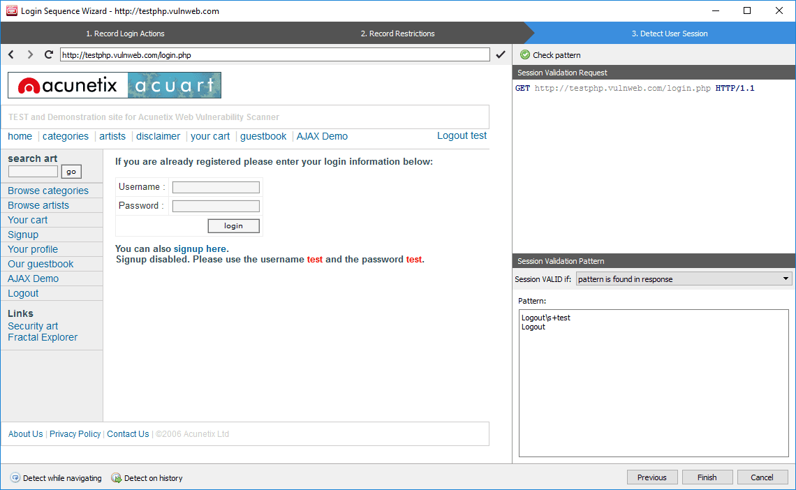Click the Detect while navigating icon
The width and height of the screenshot is (796, 490).
15,478
